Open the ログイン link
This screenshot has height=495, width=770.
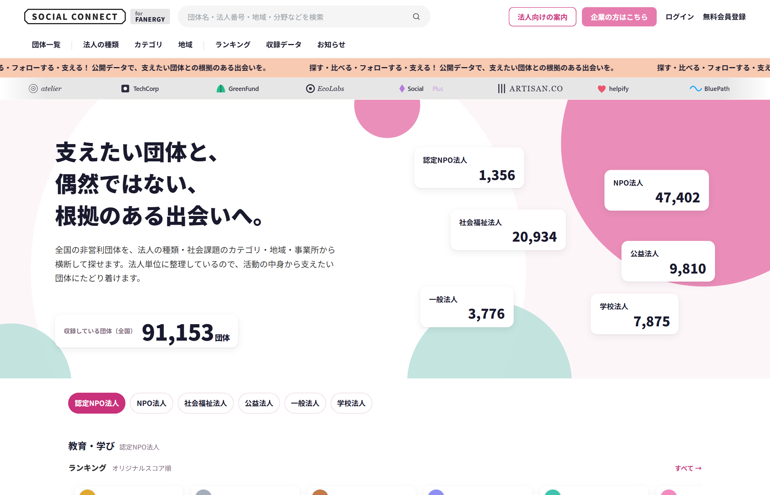click(680, 17)
